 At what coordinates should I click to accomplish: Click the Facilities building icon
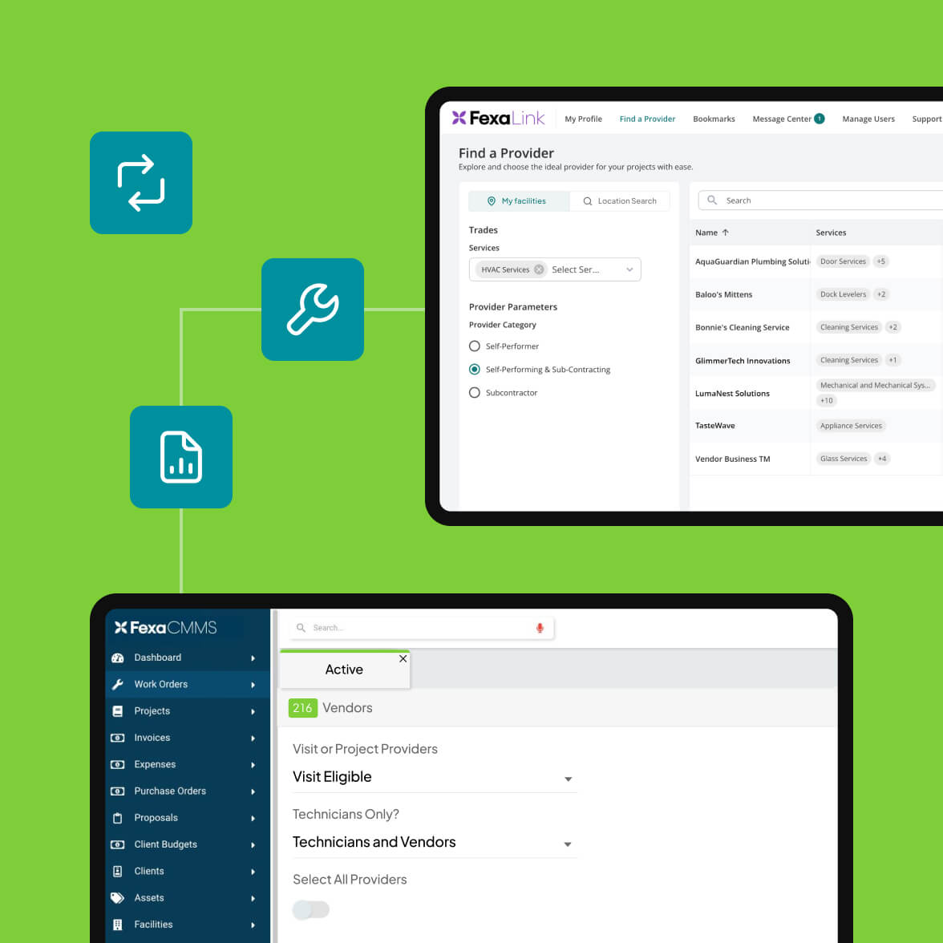(x=118, y=925)
